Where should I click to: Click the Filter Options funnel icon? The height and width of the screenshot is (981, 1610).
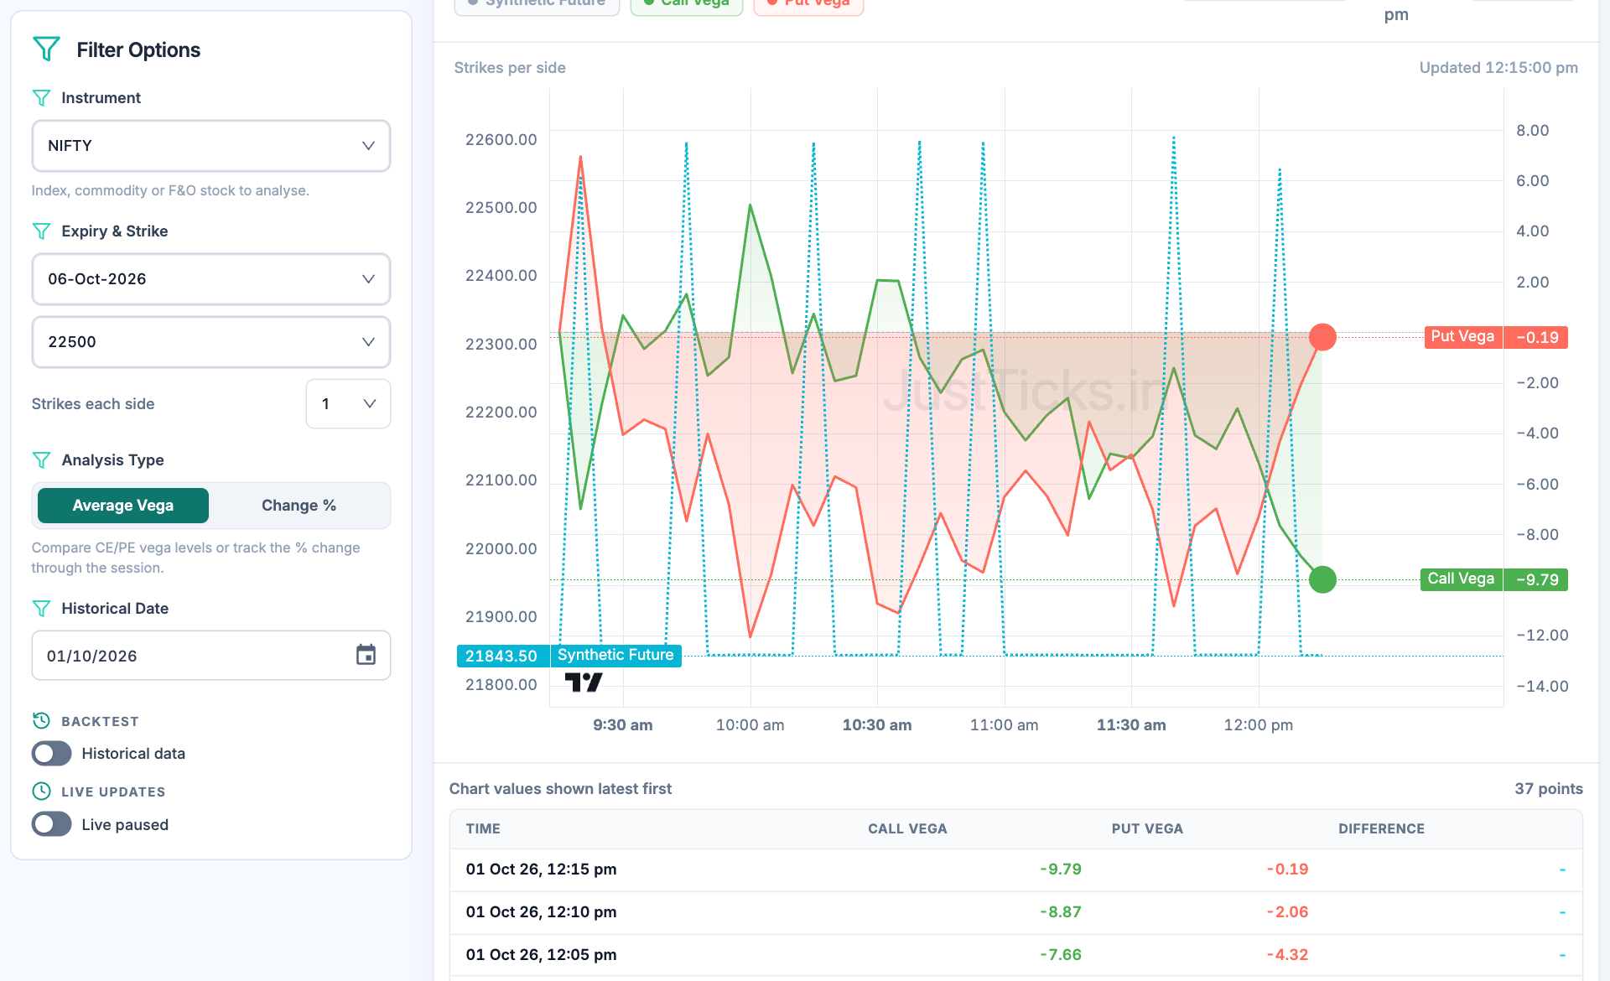(46, 49)
